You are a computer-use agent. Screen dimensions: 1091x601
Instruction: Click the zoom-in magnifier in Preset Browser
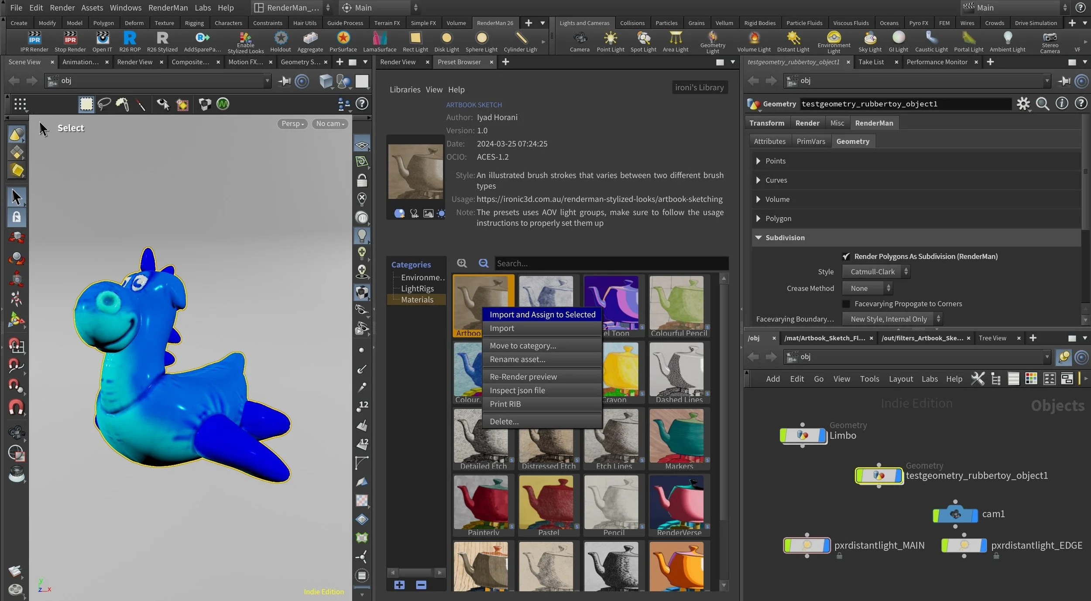[x=462, y=263]
